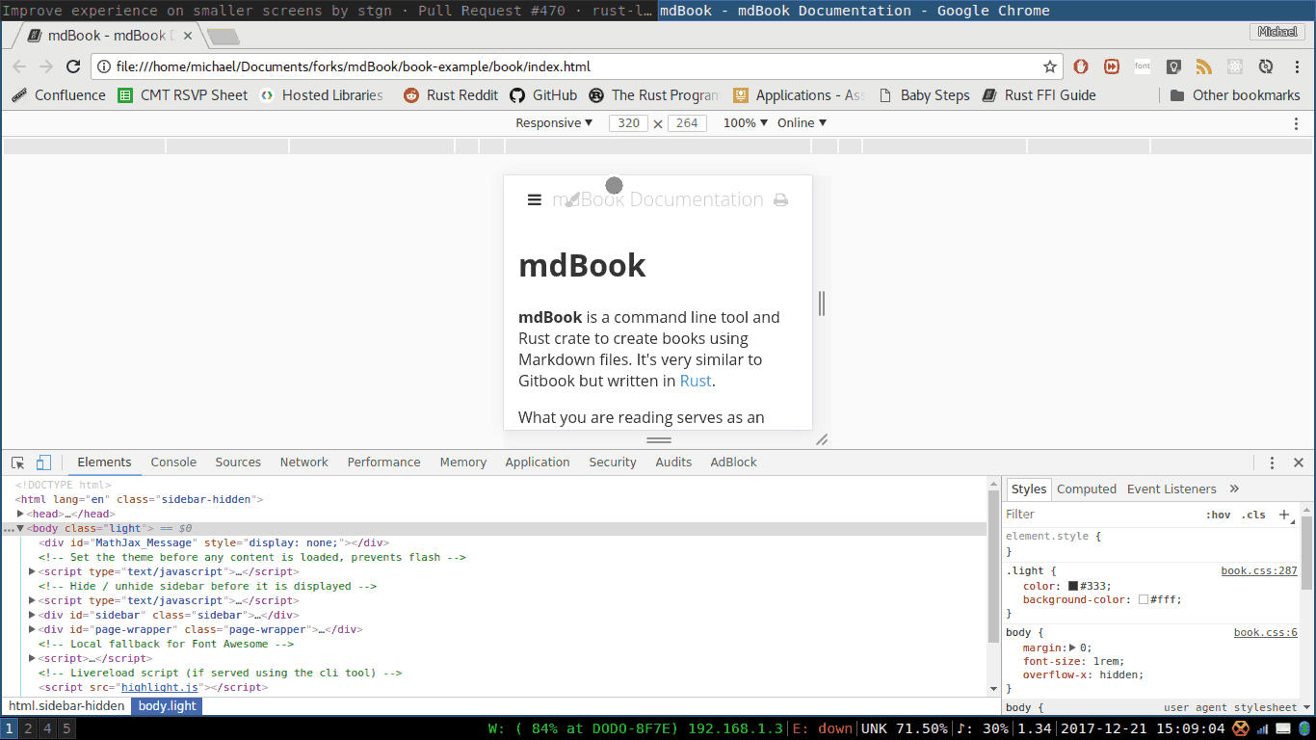Collapse the body class light node
Image resolution: width=1316 pixels, height=740 pixels.
click(20, 528)
